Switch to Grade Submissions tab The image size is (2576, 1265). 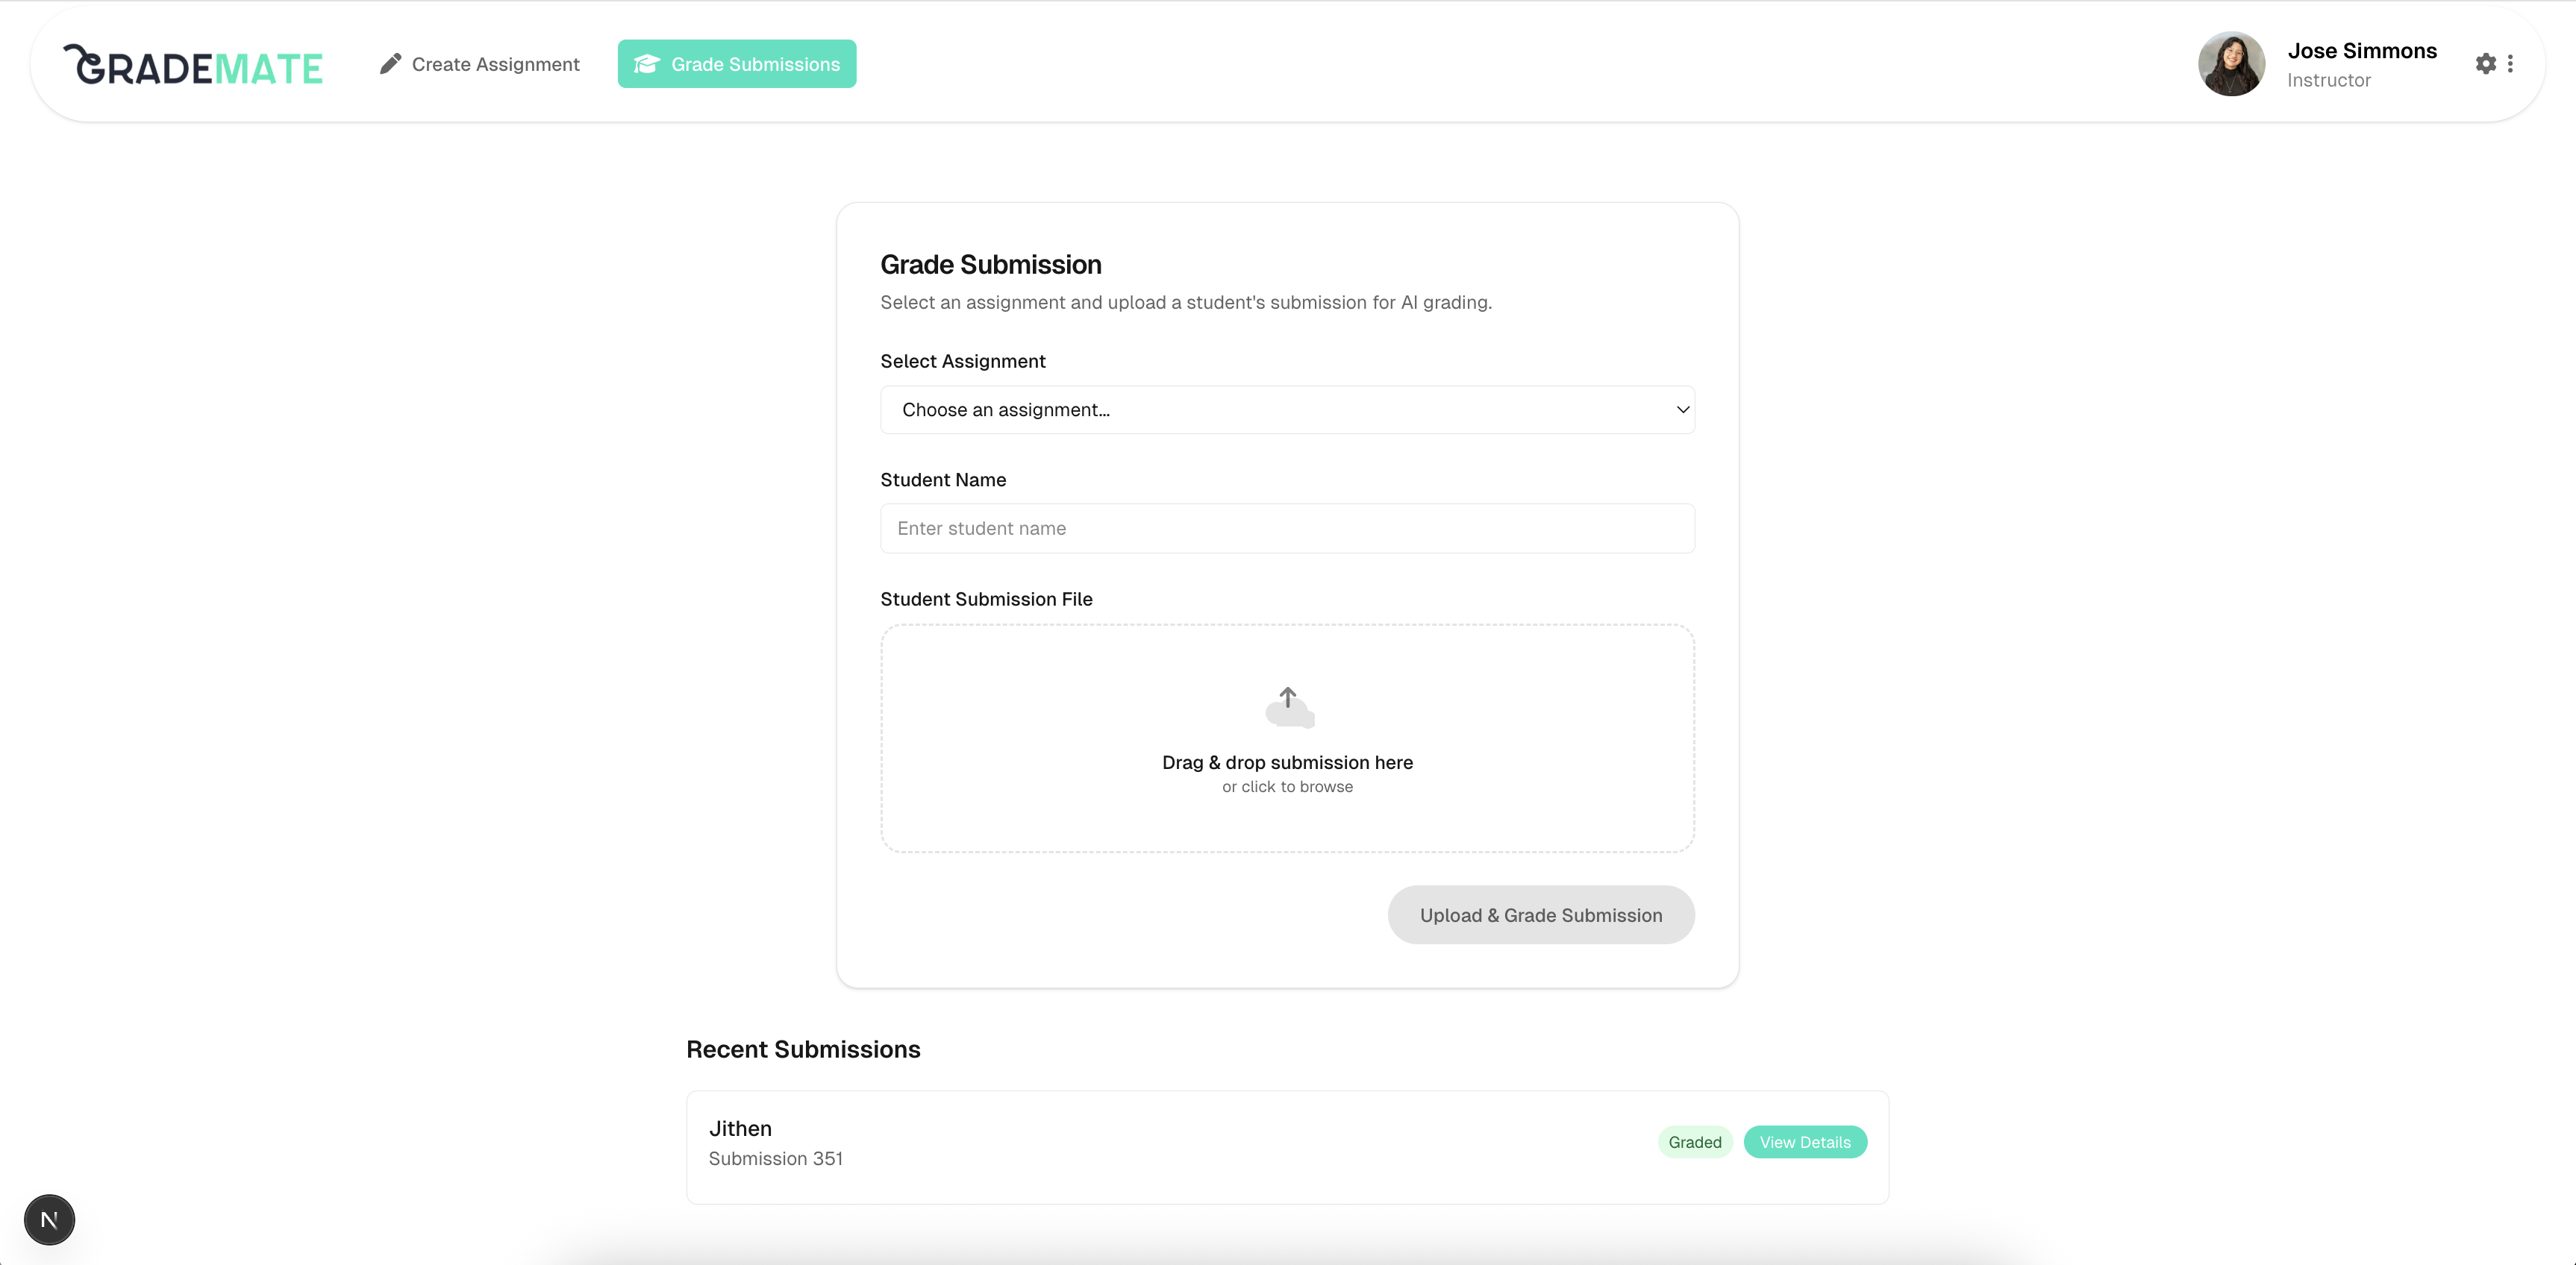click(737, 64)
